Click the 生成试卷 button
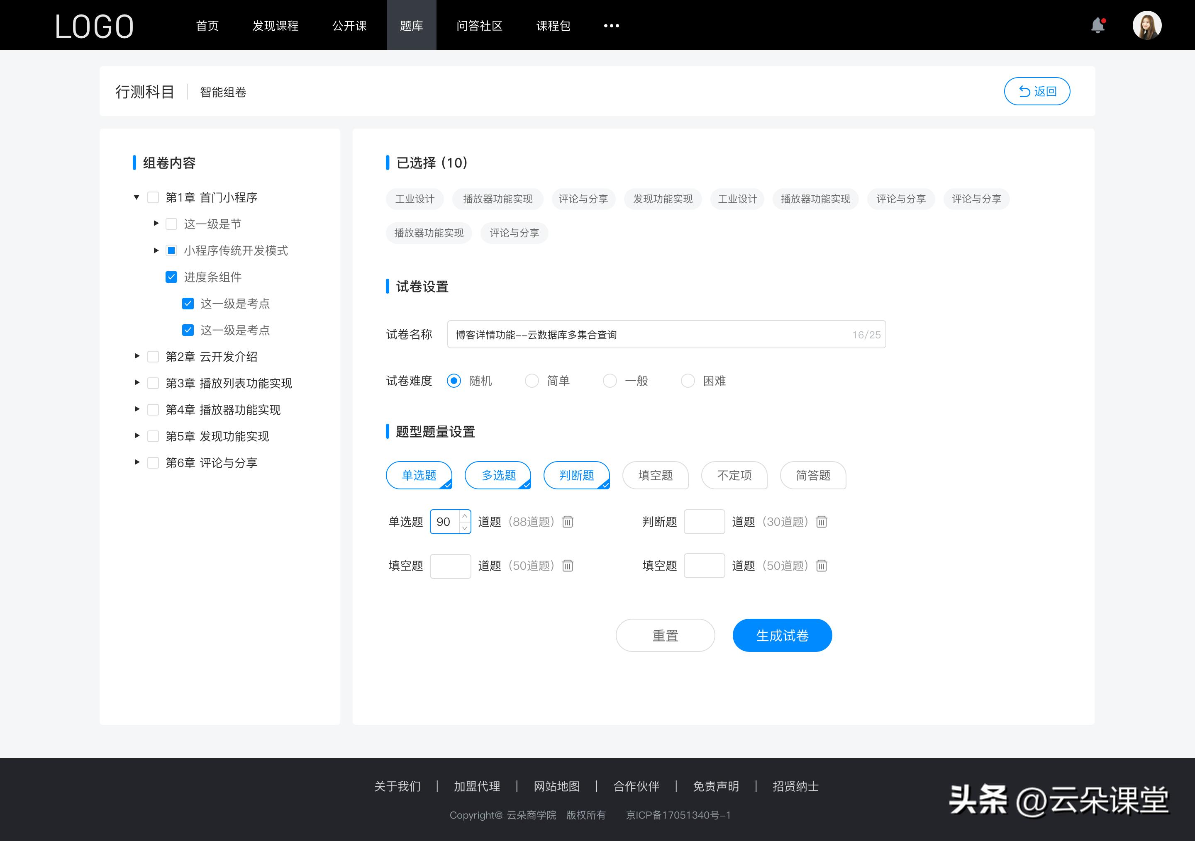 [782, 635]
